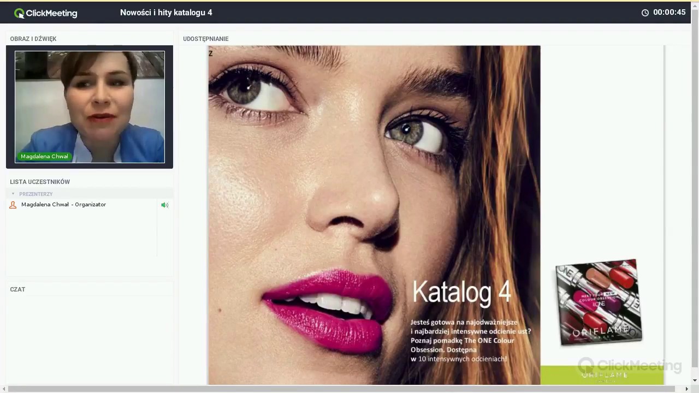Click the presenter's webcam video

click(x=90, y=107)
